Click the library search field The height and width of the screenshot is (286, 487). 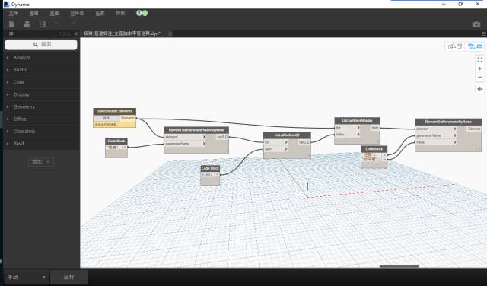(41, 44)
